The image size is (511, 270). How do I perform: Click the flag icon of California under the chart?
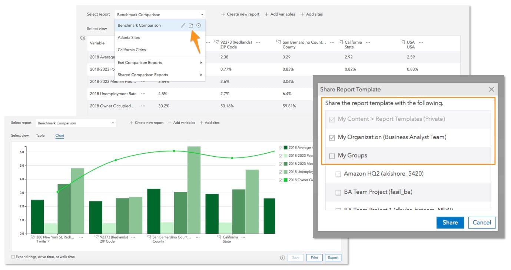(219, 237)
